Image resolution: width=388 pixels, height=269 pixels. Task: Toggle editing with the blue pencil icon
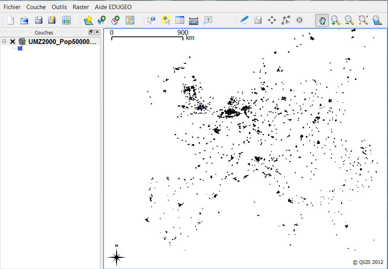tap(244, 20)
